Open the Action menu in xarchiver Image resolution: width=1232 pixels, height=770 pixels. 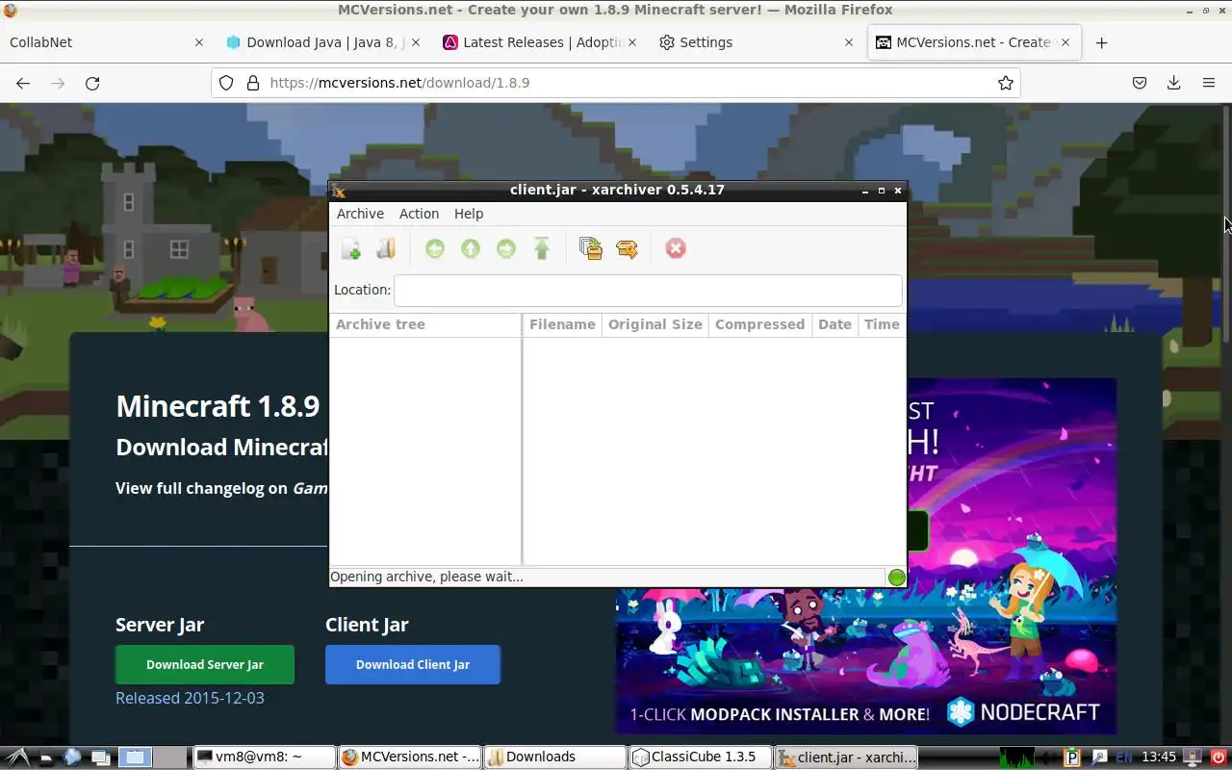(x=419, y=214)
